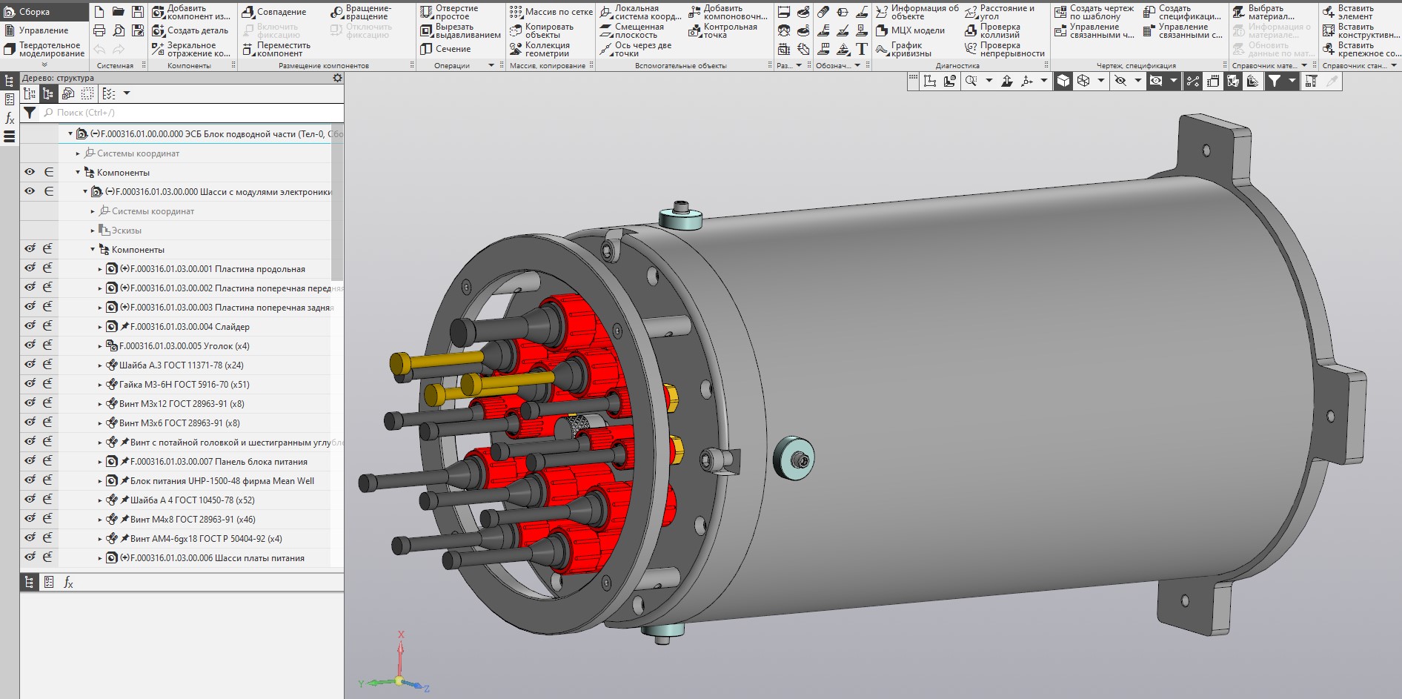Open a file with the folder icon
The image size is (1402, 699).
[119, 12]
